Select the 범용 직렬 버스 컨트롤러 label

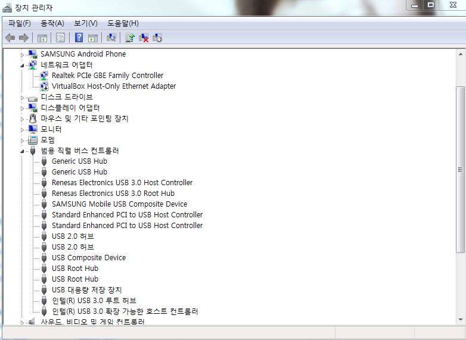tap(80, 151)
